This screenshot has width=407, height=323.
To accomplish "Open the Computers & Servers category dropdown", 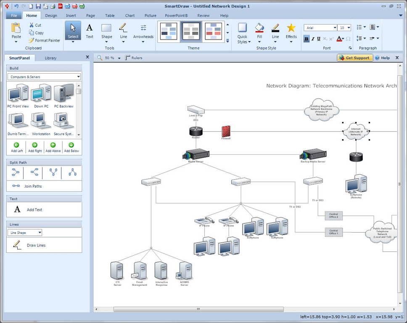I will click(44, 77).
